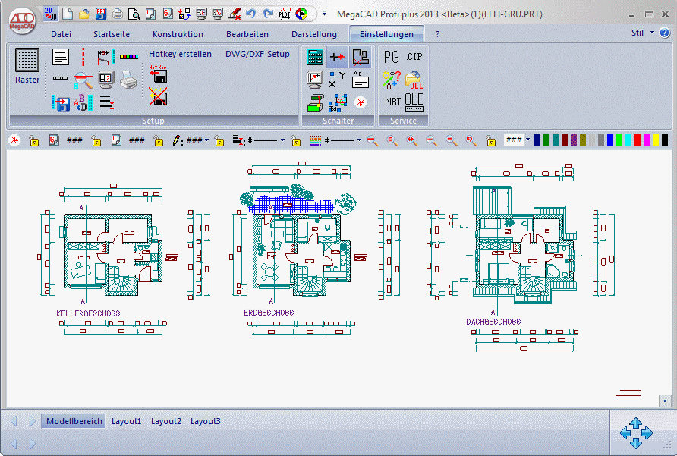677x456 pixels.
Task: Click the monitor with question mark icon
Action: click(x=106, y=80)
